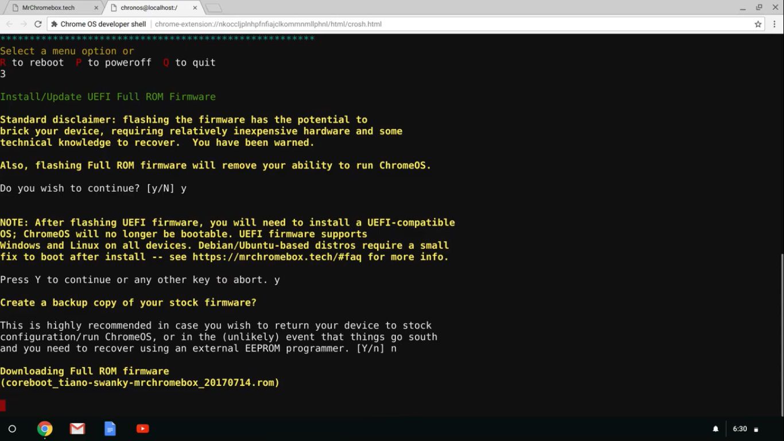Viewport: 784px width, 441px height.
Task: Click the 'Select a menu option or' line
Action: (67, 51)
